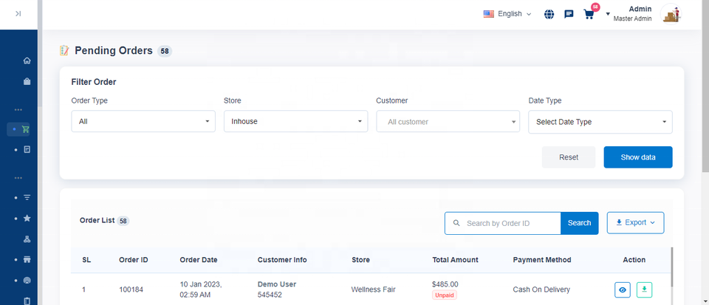Open the Order Type dropdown
This screenshot has height=305, width=709.
tap(143, 122)
